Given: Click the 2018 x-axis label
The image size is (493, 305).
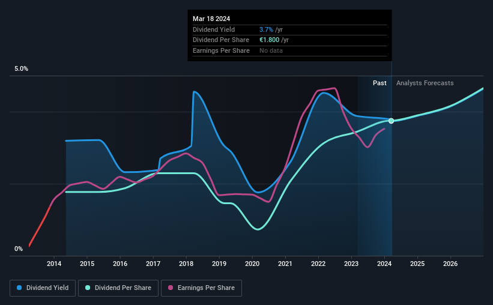Looking at the screenshot, I should pyautogui.click(x=186, y=264).
